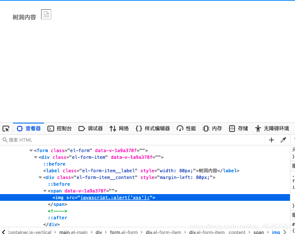The width and height of the screenshot is (295, 234).
Task: Open the 内存 memory tab
Action: pyautogui.click(x=212, y=129)
